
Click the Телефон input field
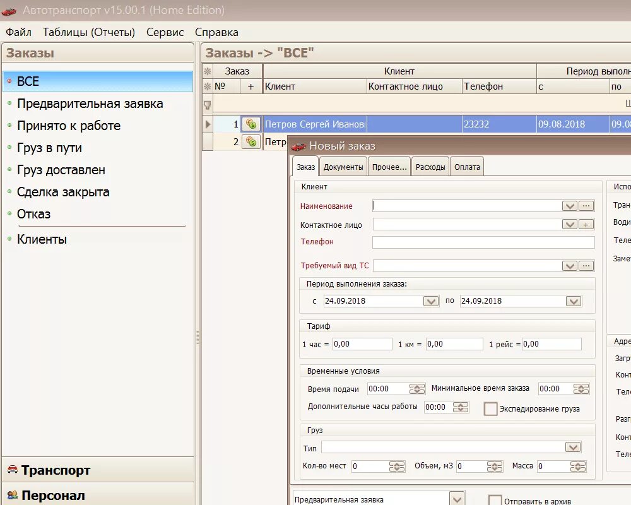pyautogui.click(x=483, y=242)
